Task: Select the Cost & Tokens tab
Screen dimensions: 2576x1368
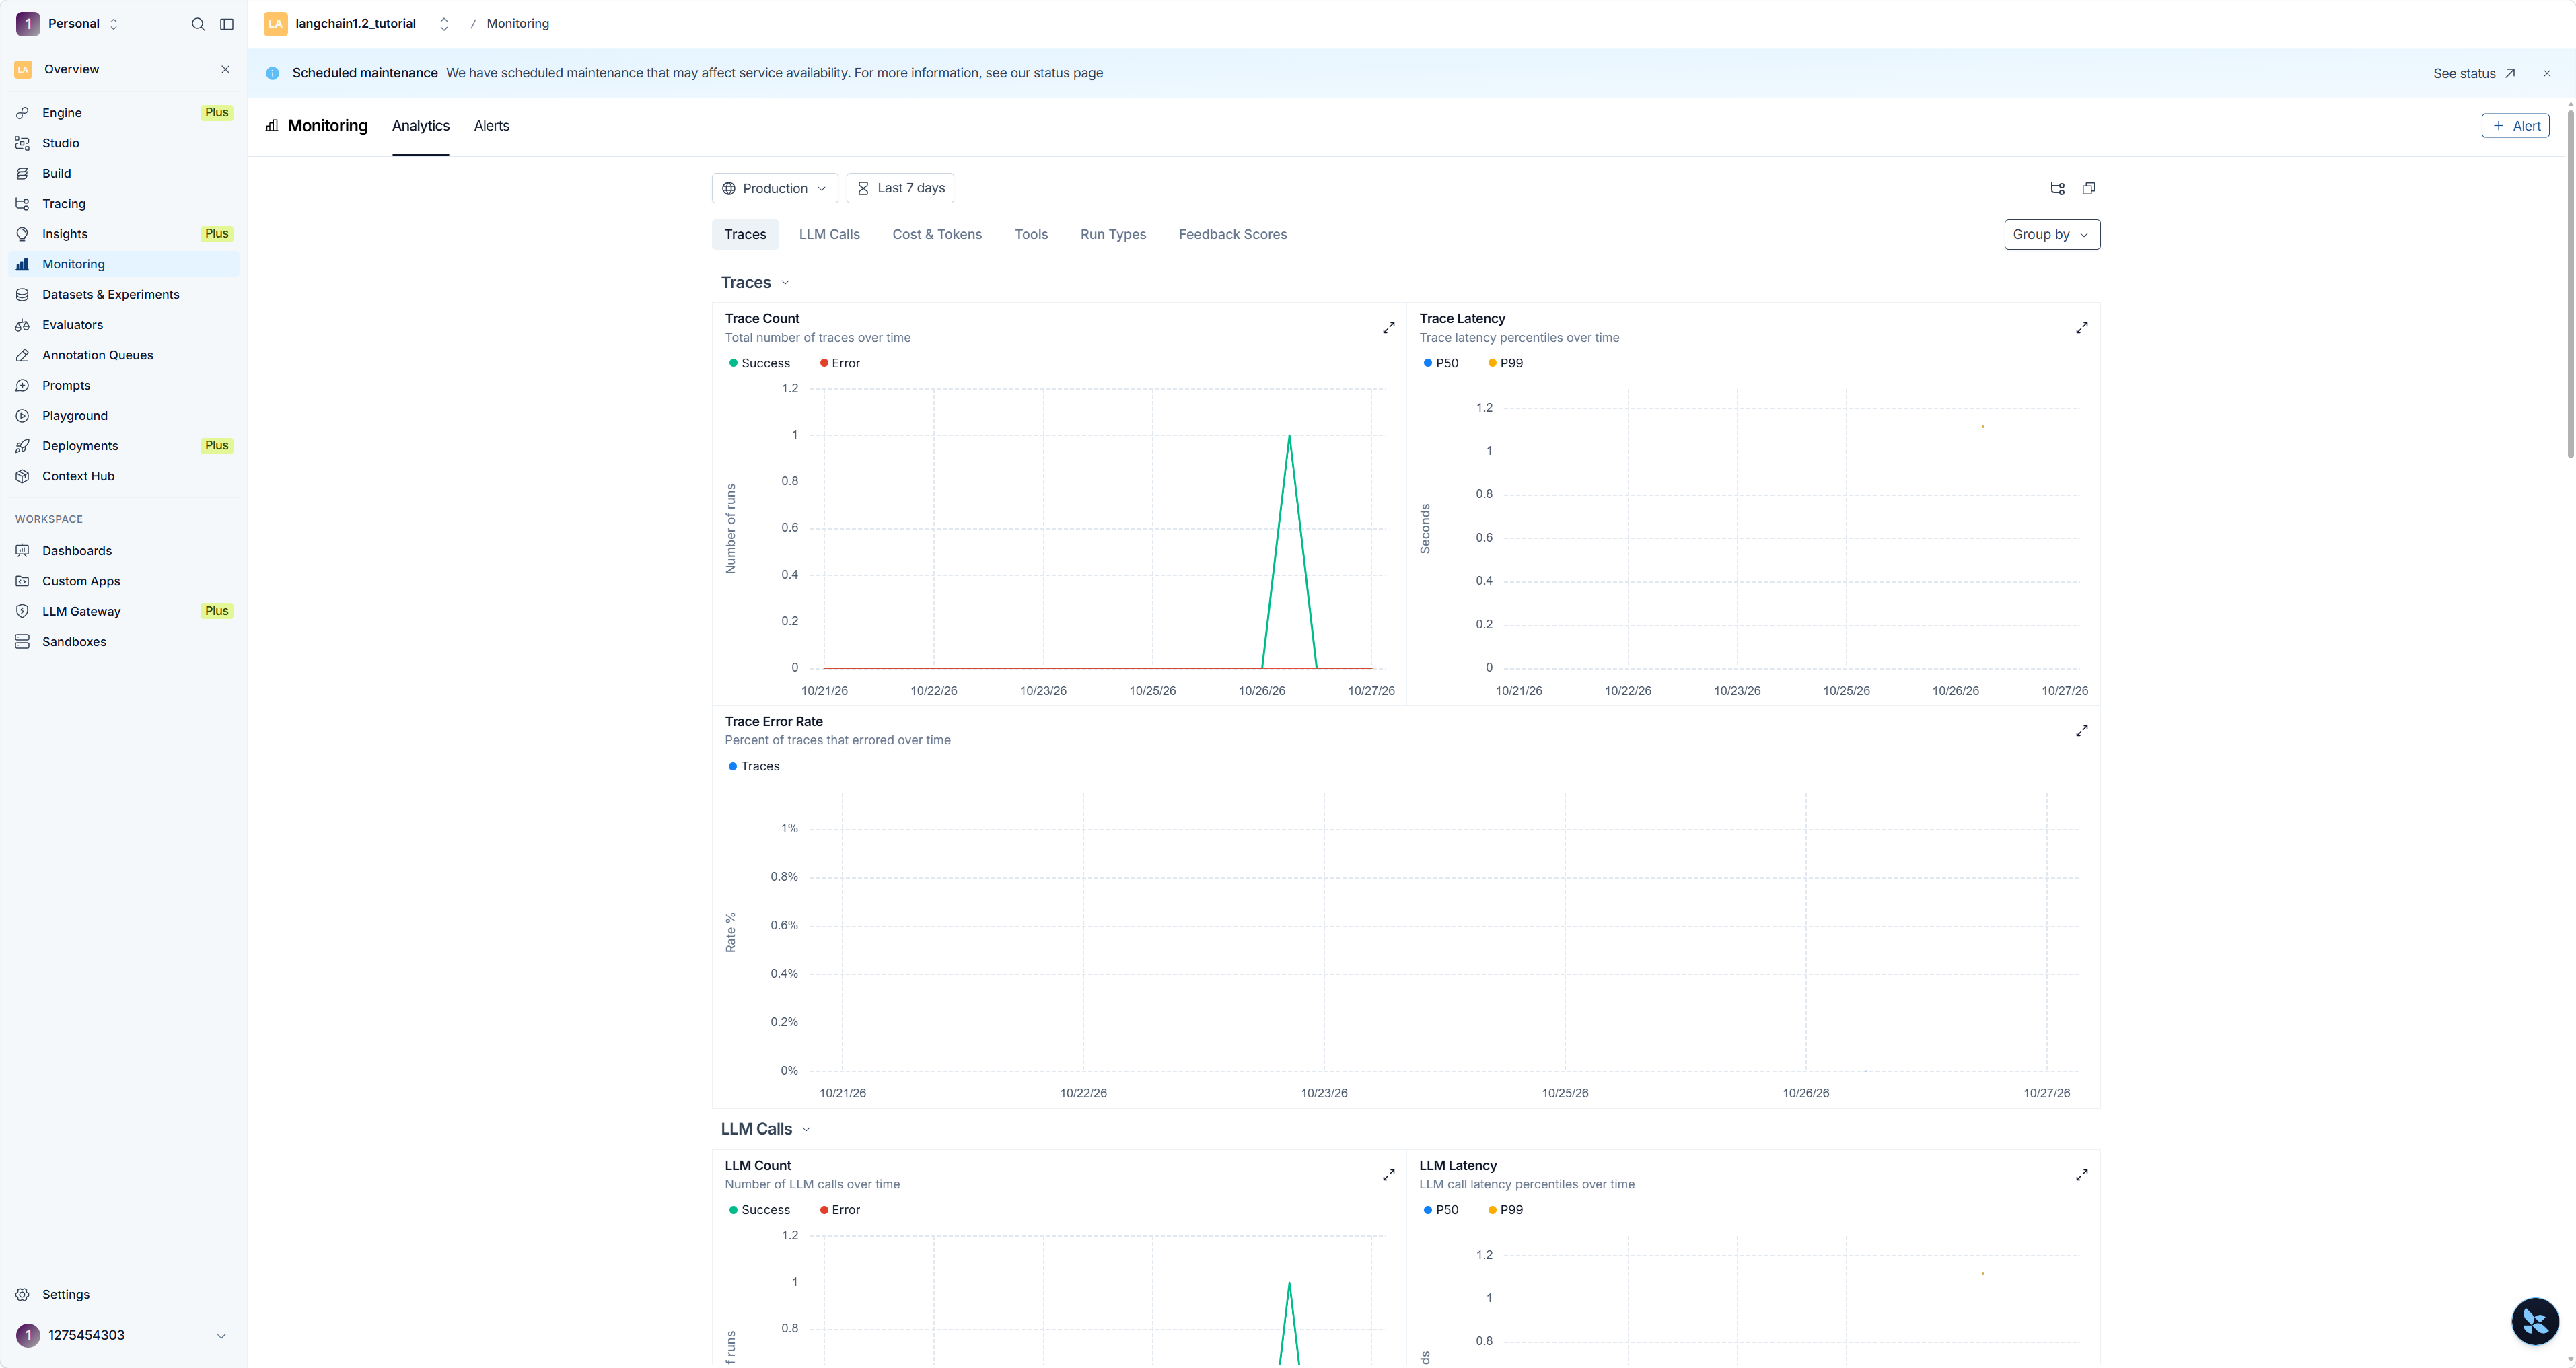Action: pyautogui.click(x=937, y=234)
